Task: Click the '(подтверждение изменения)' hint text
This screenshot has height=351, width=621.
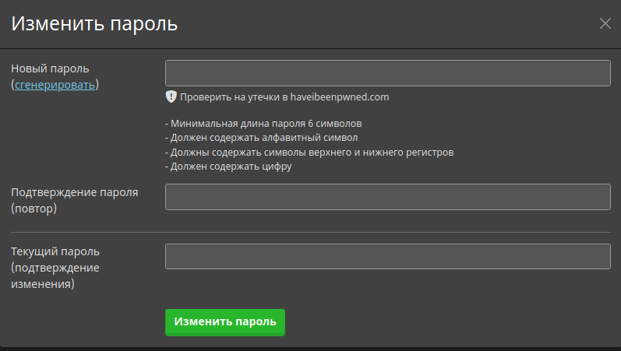Action: pos(55,276)
